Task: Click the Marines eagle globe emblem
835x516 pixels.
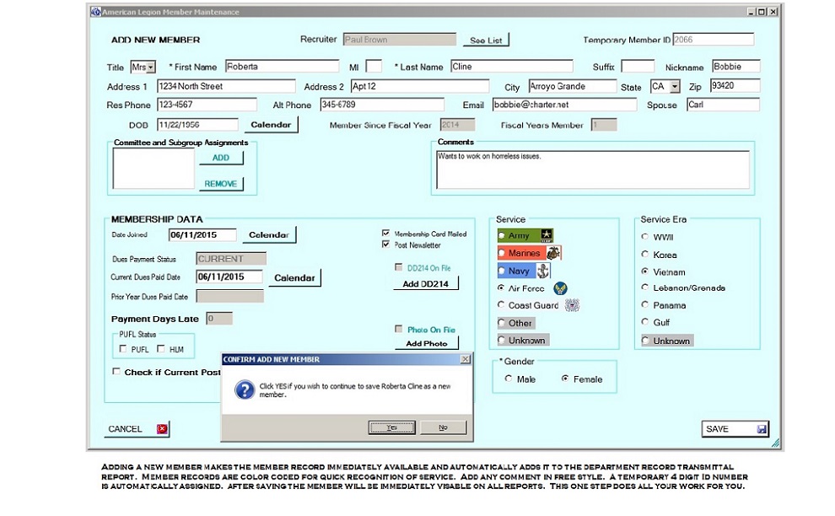Action: [x=553, y=253]
